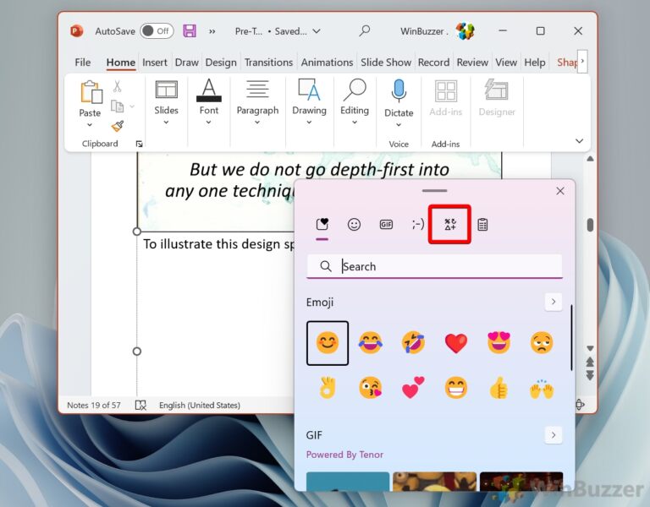Click the Format Painter brush icon

[117, 126]
